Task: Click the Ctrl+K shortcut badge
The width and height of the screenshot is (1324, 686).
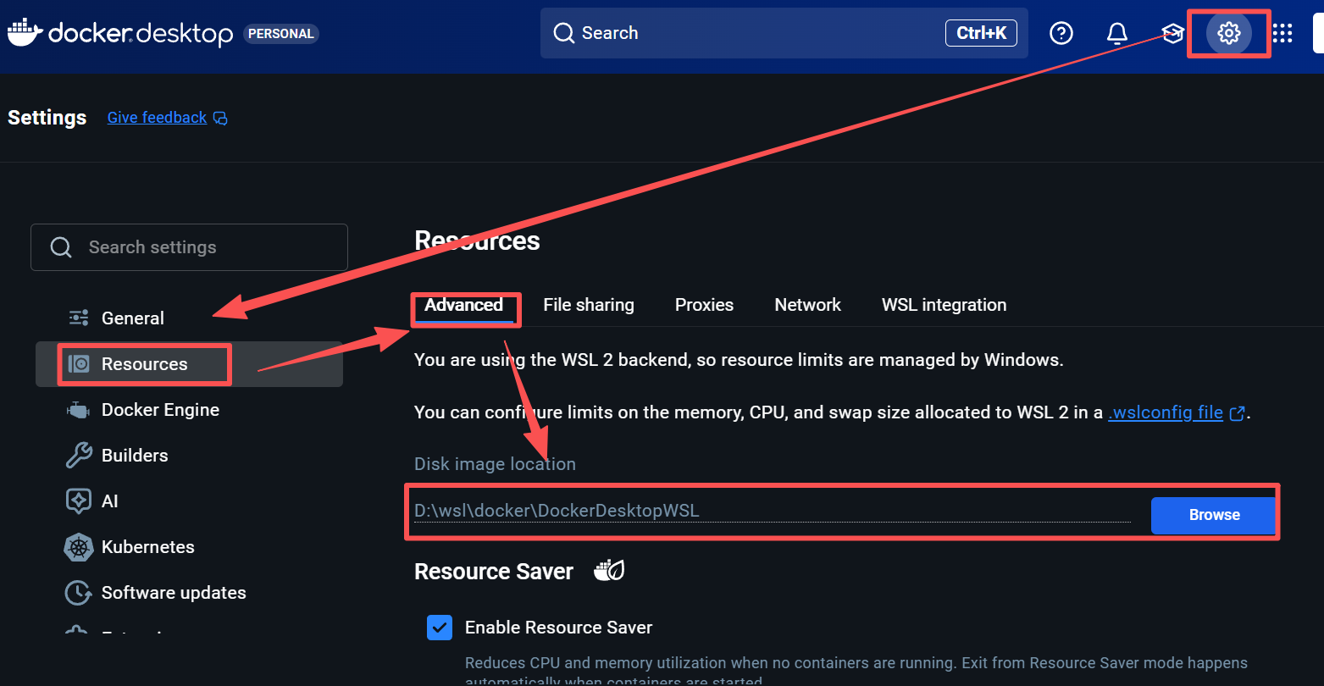Action: pyautogui.click(x=981, y=33)
